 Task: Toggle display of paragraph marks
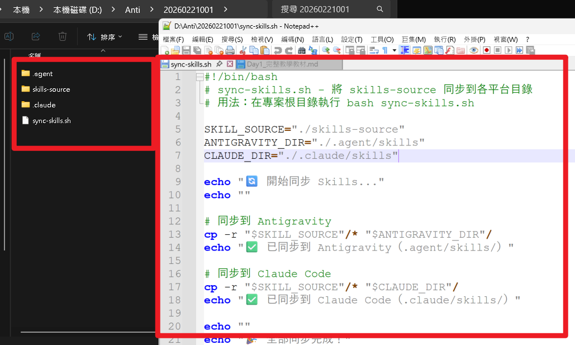(384, 50)
